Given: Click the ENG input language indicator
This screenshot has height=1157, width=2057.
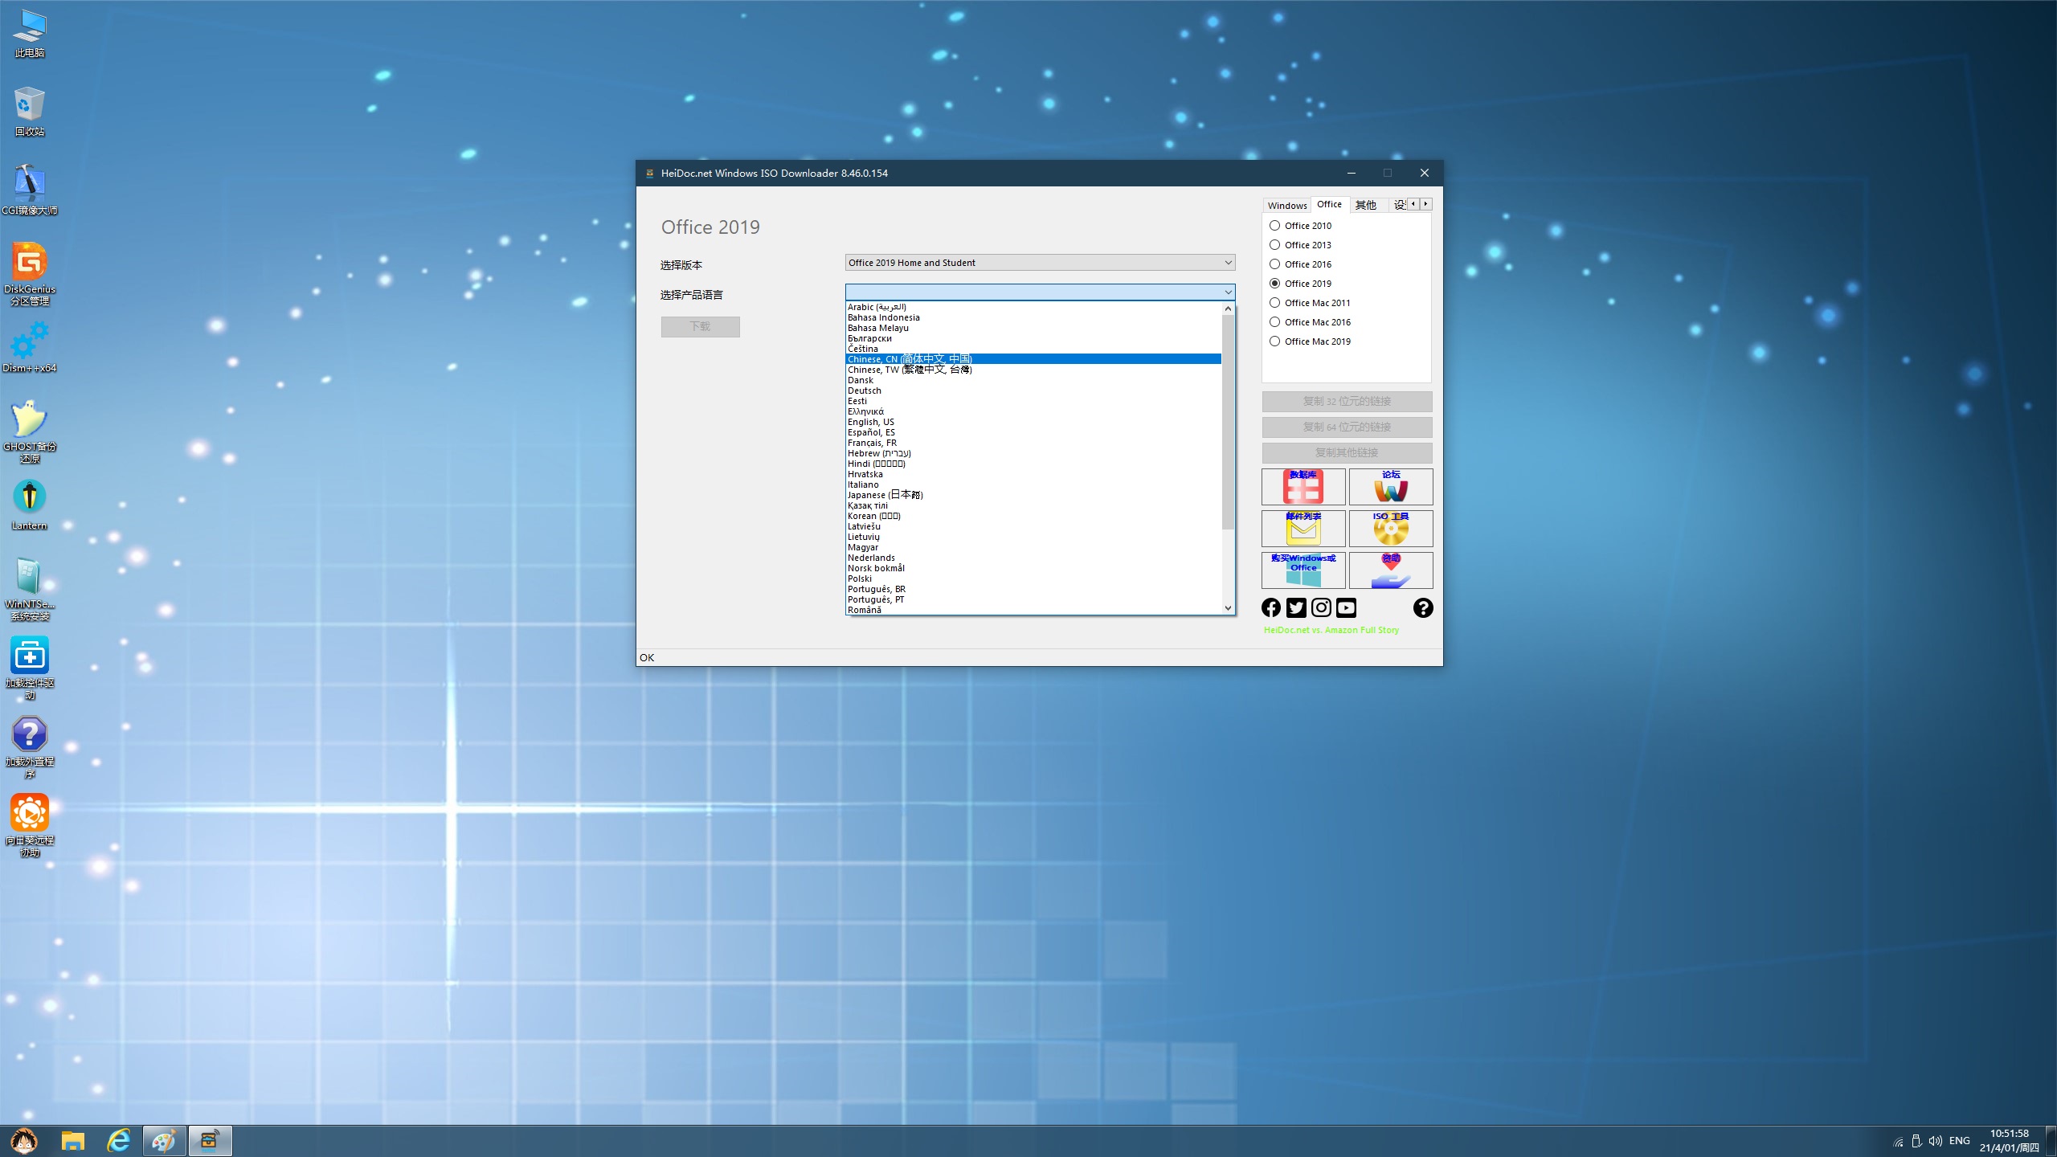Looking at the screenshot, I should pos(1959,1141).
